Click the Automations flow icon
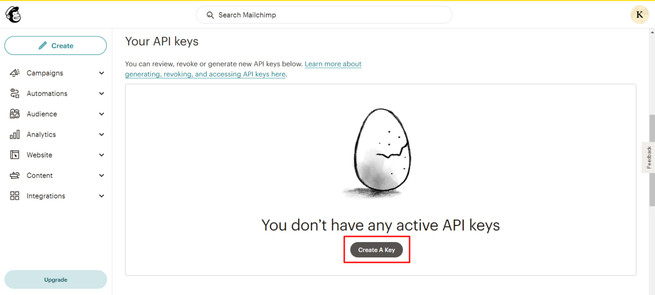Viewport: 655px width, 295px height. pyautogui.click(x=15, y=94)
